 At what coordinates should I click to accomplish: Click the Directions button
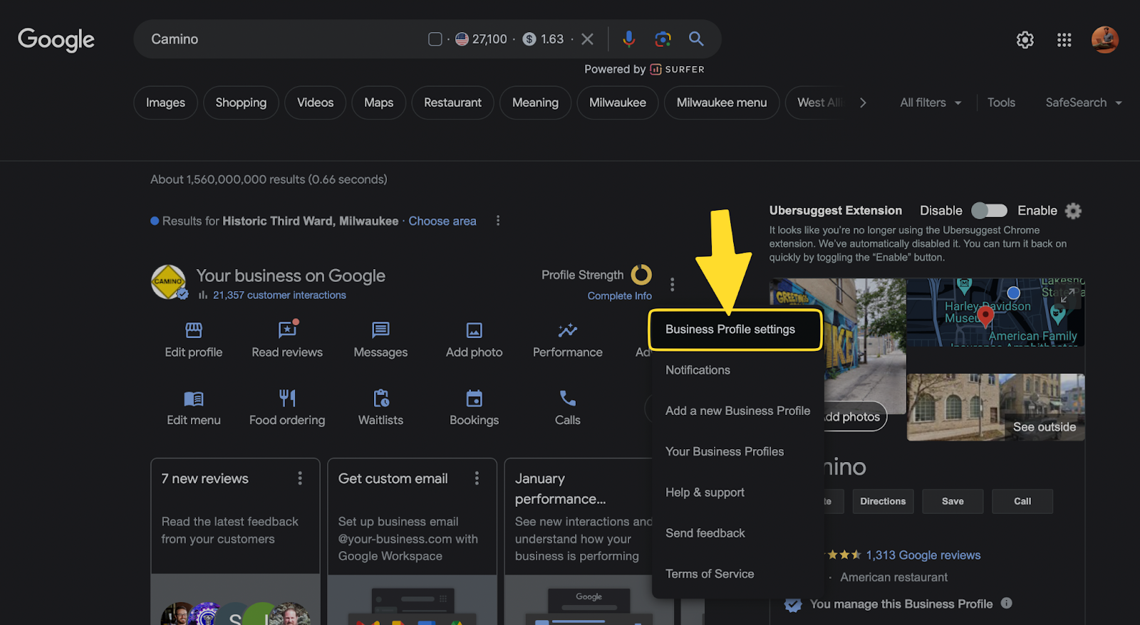pyautogui.click(x=883, y=501)
